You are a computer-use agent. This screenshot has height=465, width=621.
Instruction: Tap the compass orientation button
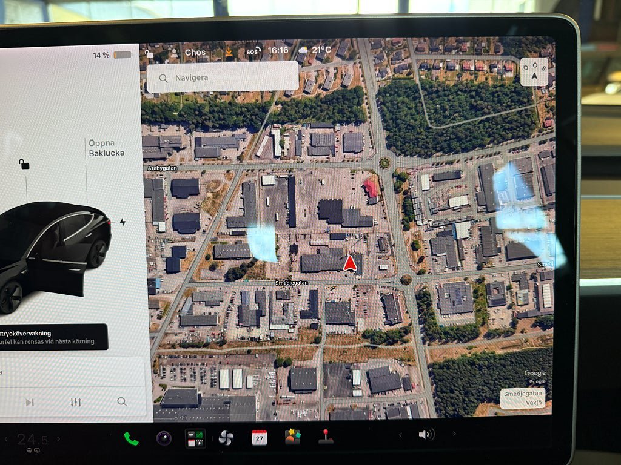[x=534, y=71]
